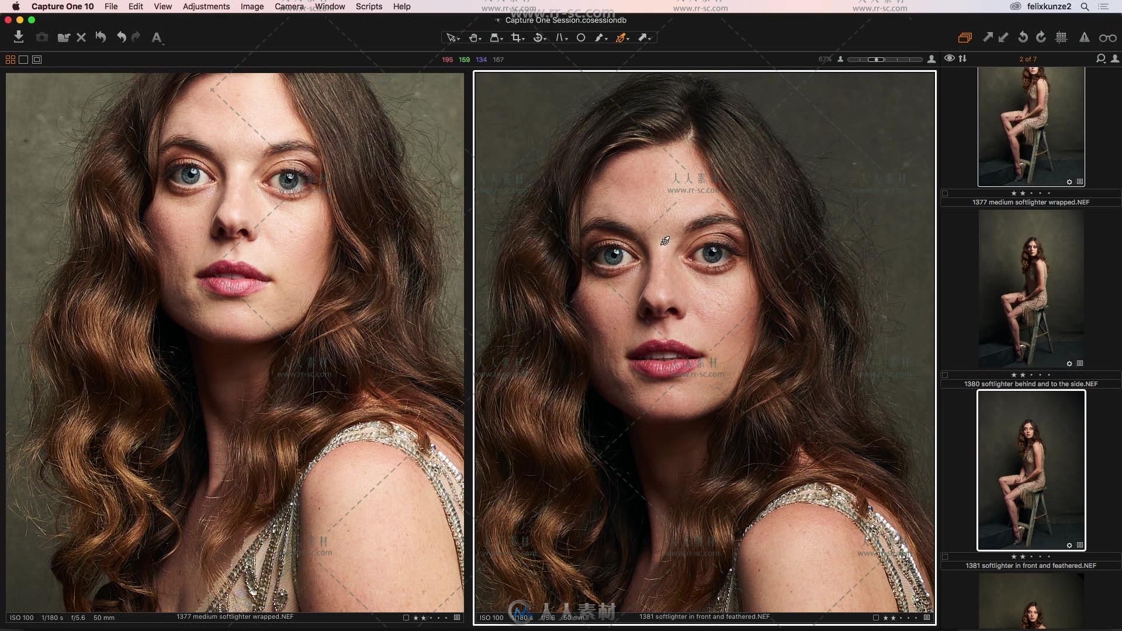The height and width of the screenshot is (631, 1122).
Task: Select the Pointer cursor tool
Action: point(452,38)
